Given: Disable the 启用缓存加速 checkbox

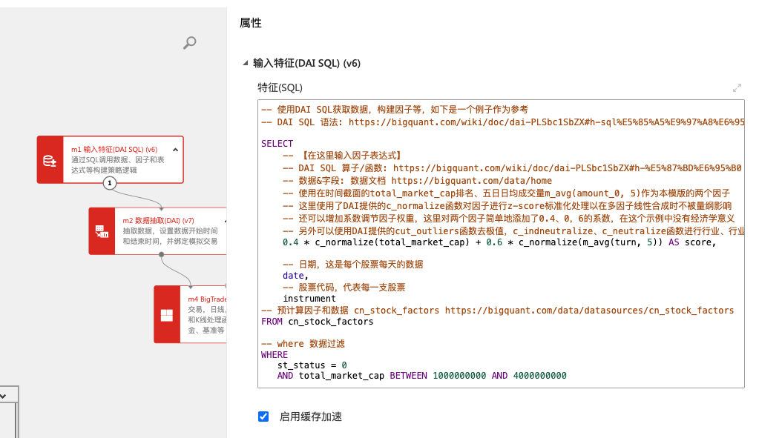Looking at the screenshot, I should coord(263,417).
